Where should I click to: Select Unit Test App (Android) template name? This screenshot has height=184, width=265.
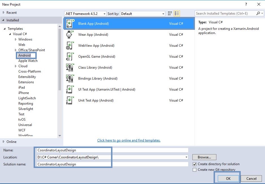point(96,100)
